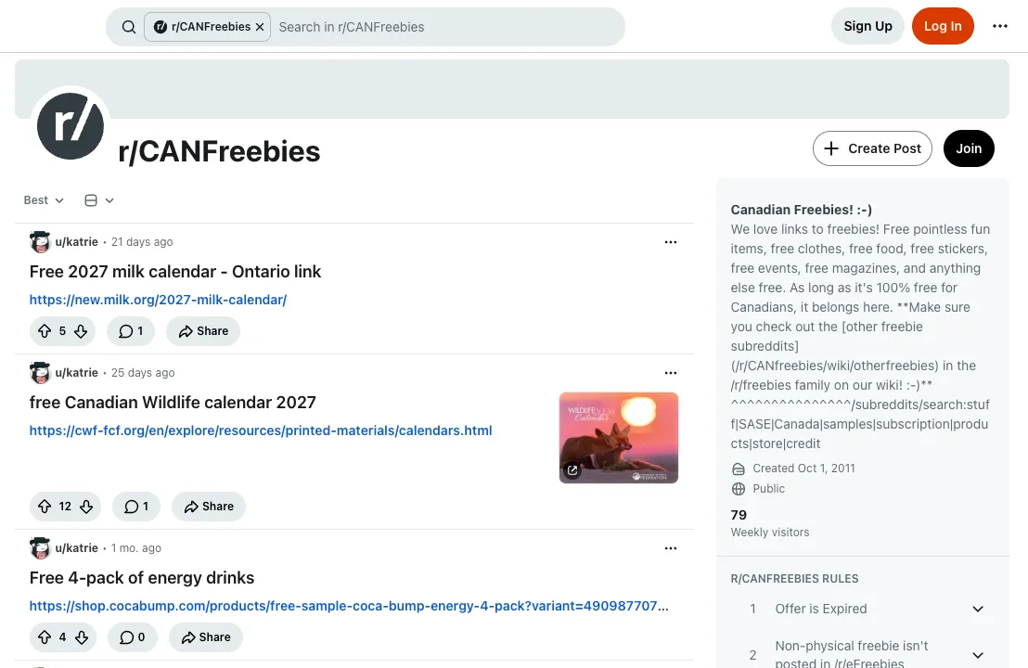The height and width of the screenshot is (668, 1028).
Task: Click the username u/katrie on milk calendar post
Action: pos(77,242)
